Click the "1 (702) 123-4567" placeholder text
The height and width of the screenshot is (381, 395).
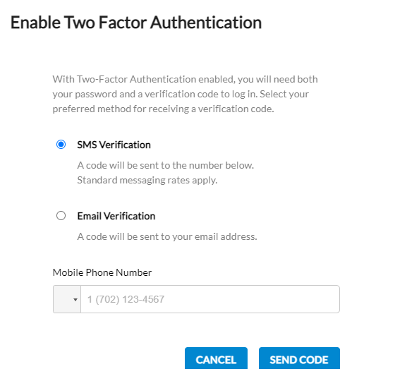coord(126,299)
